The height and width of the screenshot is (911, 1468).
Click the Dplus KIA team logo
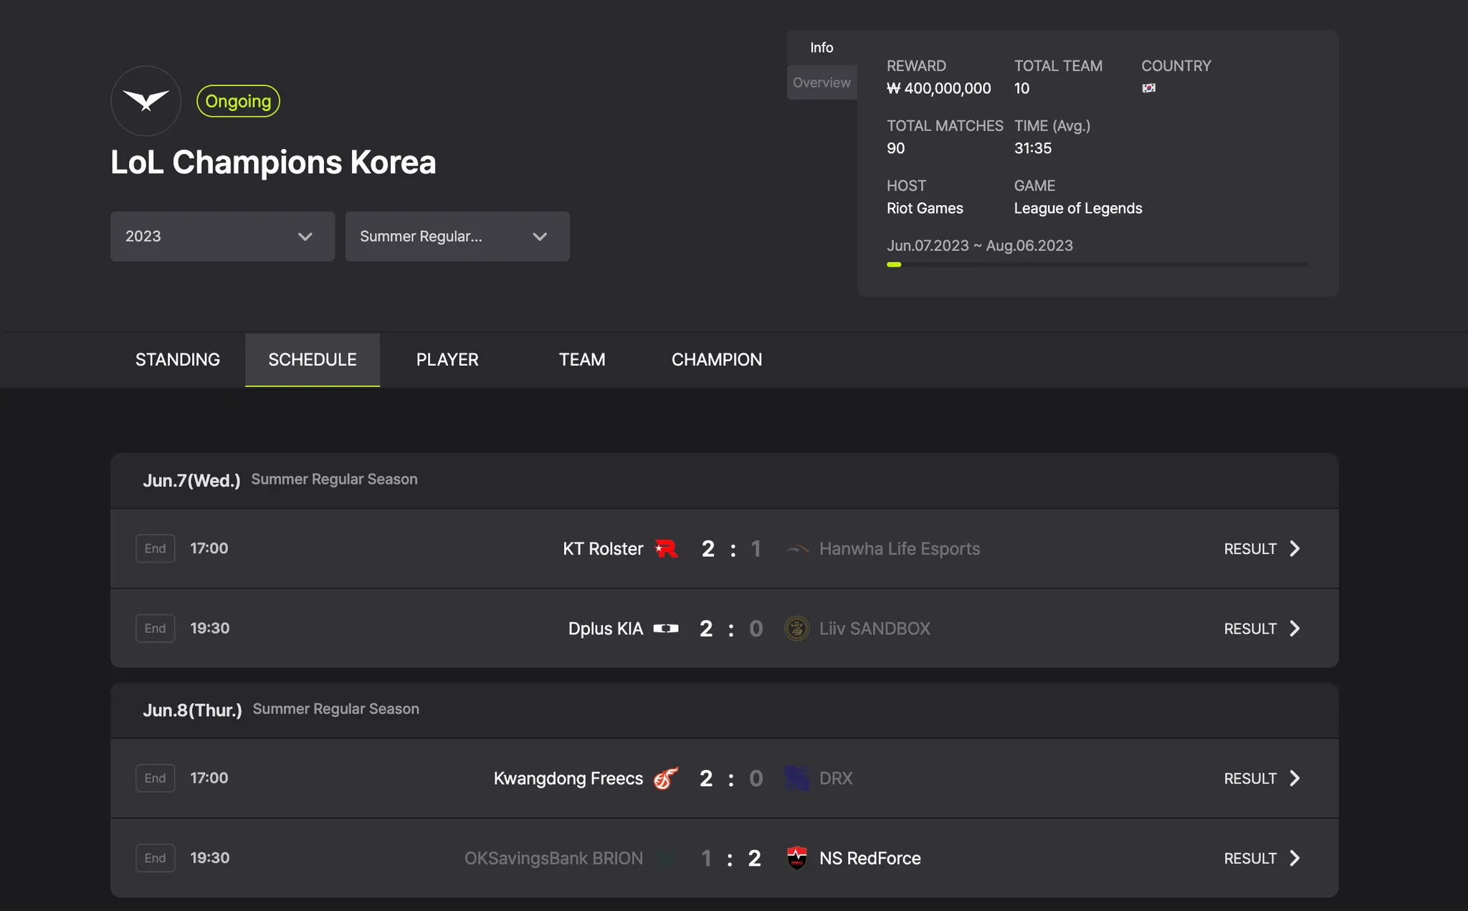click(666, 629)
